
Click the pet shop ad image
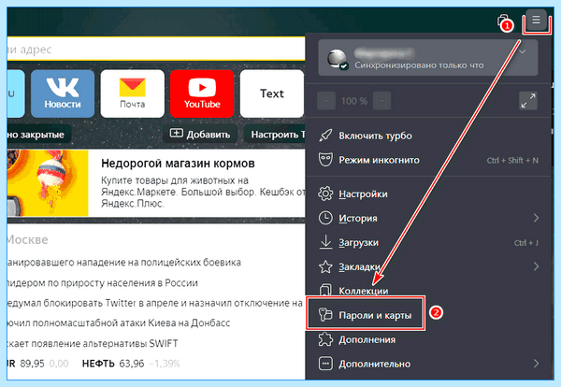(x=48, y=183)
